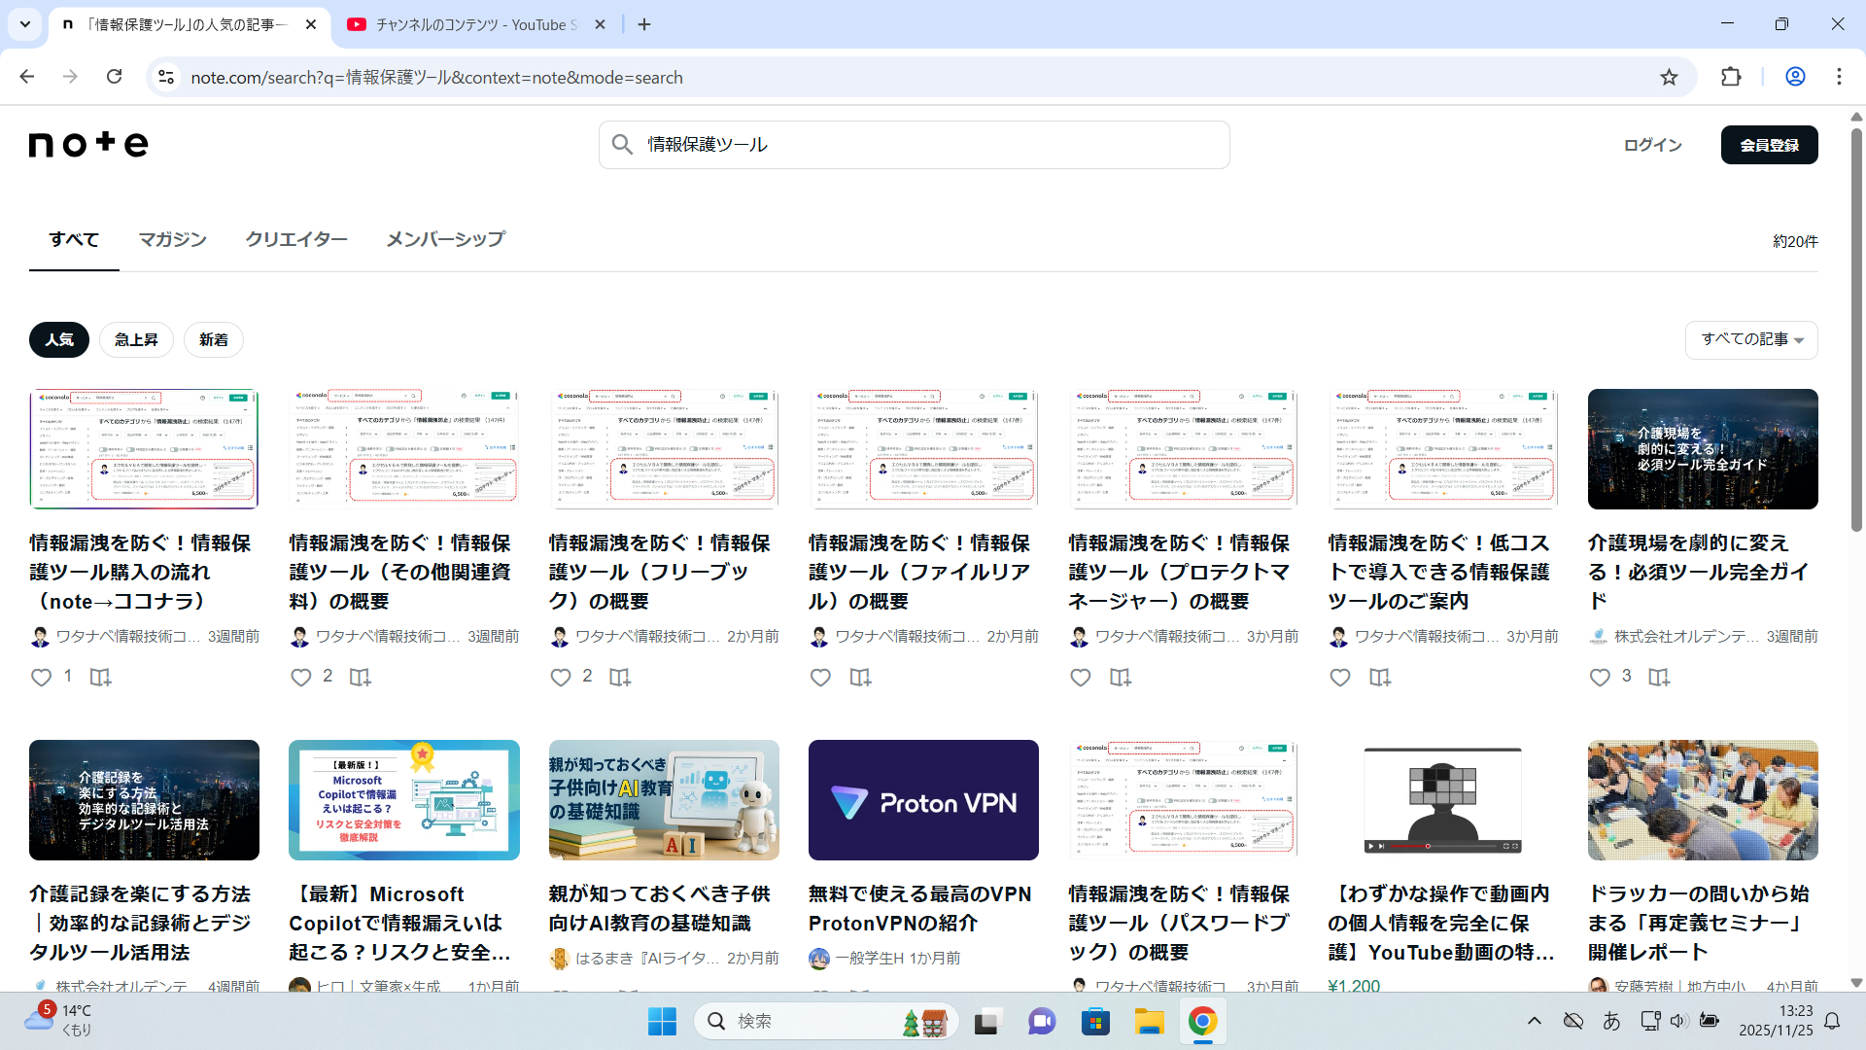Like the 介護現場を劇的に変える article
The height and width of the screenshot is (1050, 1866).
click(1600, 678)
